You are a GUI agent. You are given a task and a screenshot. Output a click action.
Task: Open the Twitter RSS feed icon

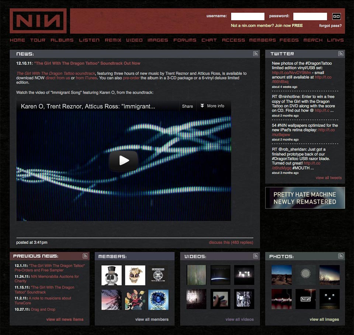click(x=340, y=54)
